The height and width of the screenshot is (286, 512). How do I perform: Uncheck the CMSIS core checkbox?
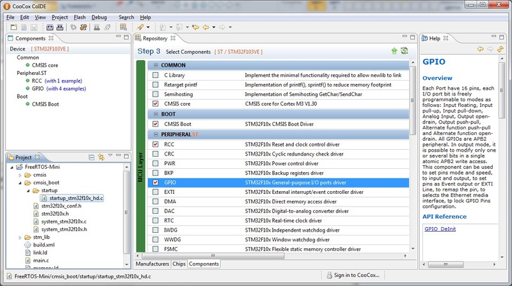coord(156,104)
